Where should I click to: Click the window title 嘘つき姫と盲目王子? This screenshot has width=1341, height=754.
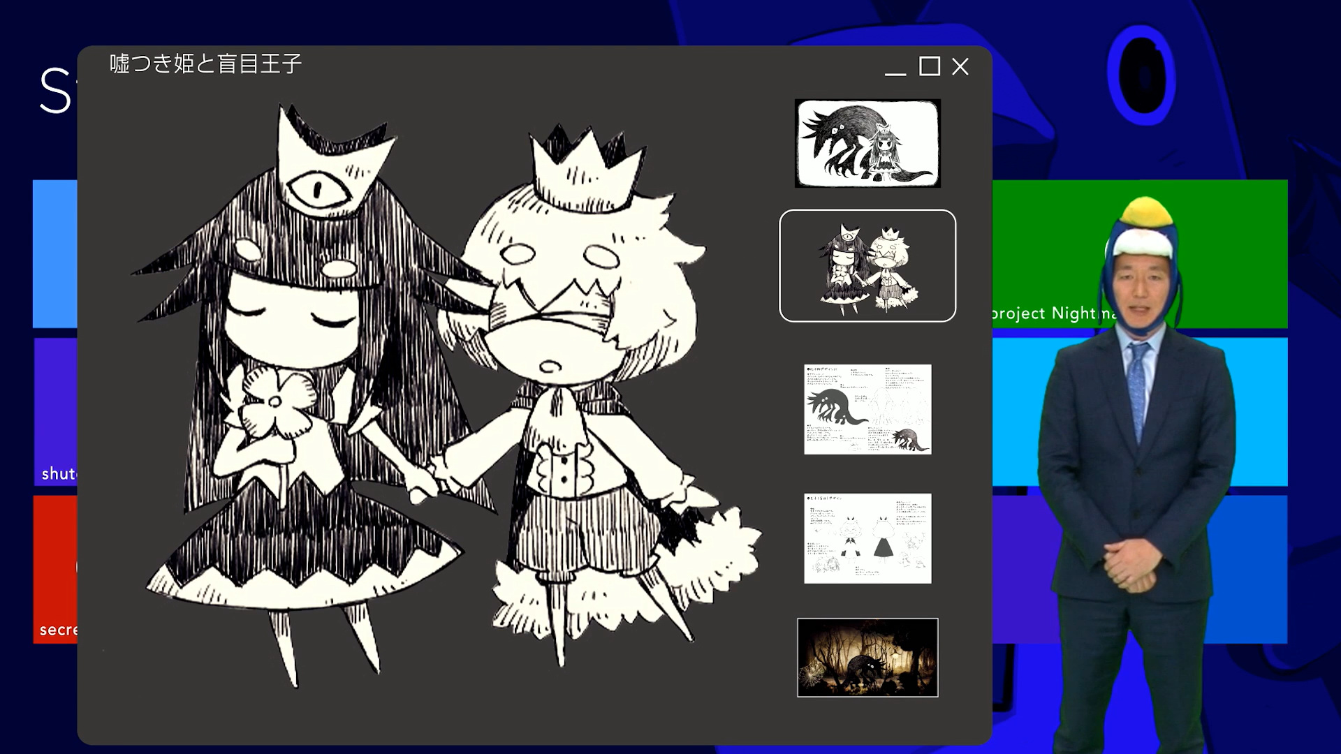click(x=206, y=64)
